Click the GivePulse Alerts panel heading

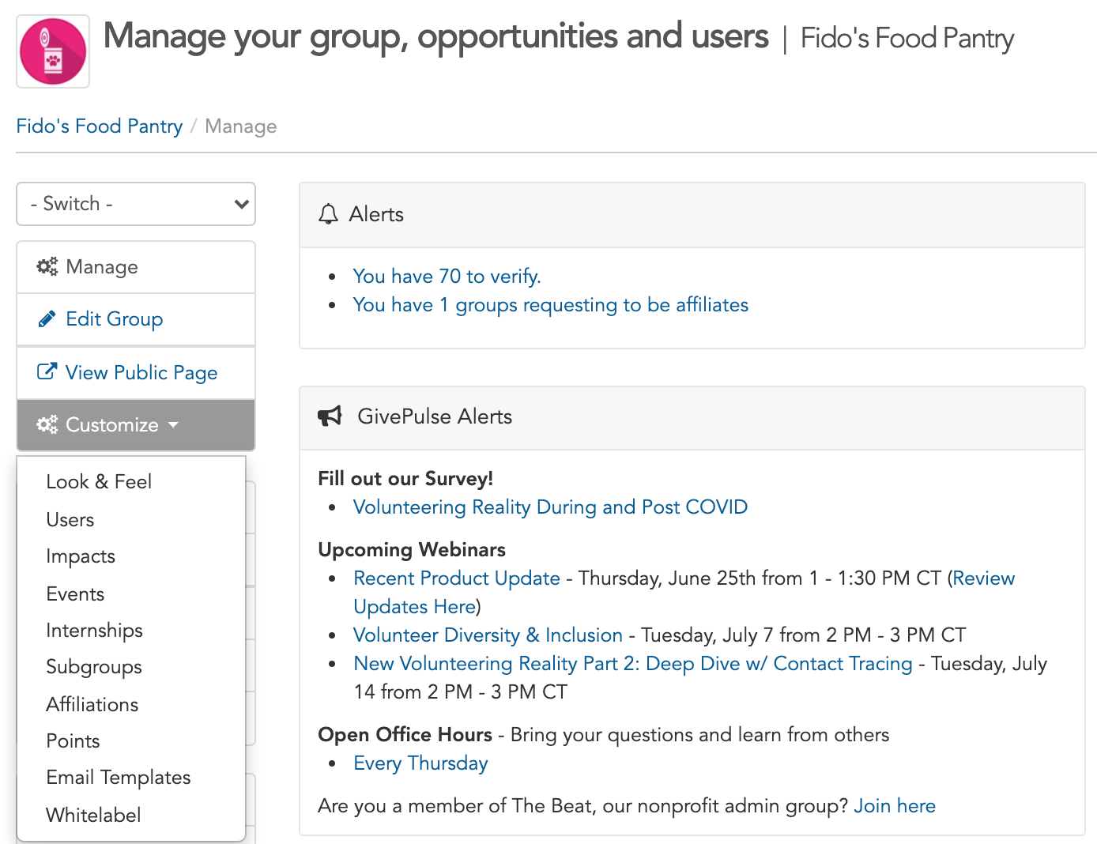[x=435, y=416]
